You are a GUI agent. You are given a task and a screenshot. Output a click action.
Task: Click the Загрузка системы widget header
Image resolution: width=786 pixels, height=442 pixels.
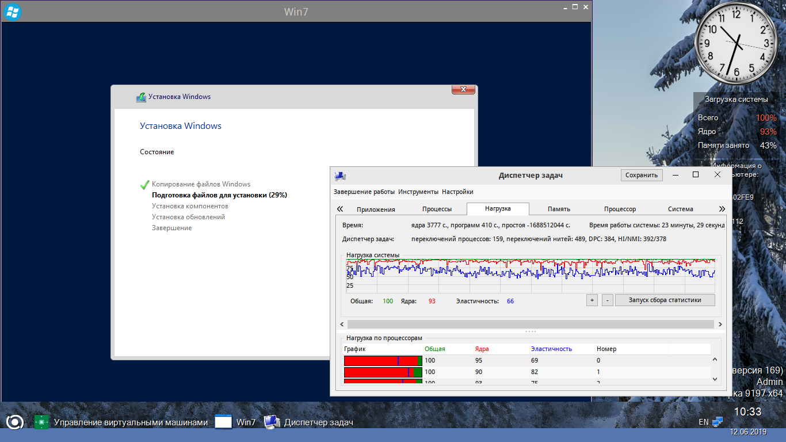(737, 99)
